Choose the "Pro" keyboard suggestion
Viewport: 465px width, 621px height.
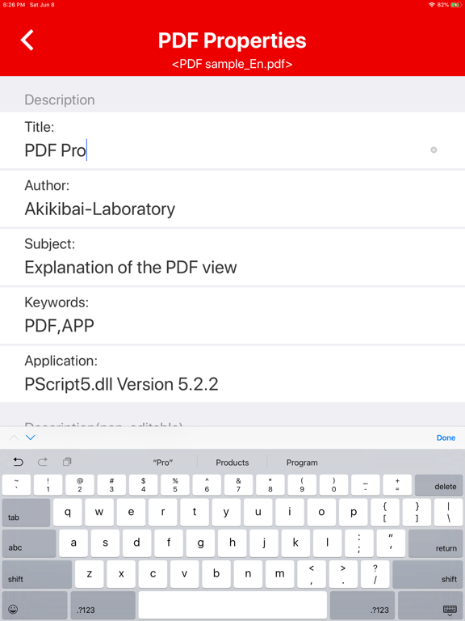[x=162, y=463]
